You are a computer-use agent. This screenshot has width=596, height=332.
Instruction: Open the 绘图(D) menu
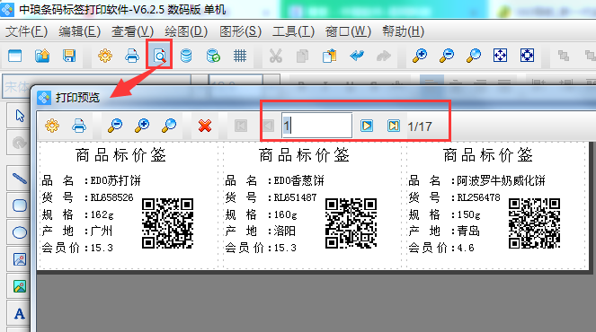[x=186, y=31]
